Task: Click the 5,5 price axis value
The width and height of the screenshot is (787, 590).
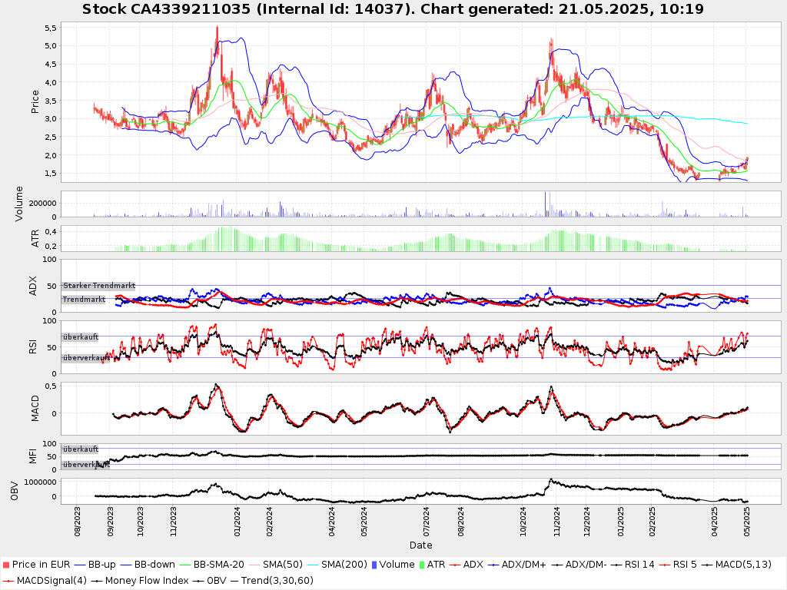Action: tap(51, 28)
